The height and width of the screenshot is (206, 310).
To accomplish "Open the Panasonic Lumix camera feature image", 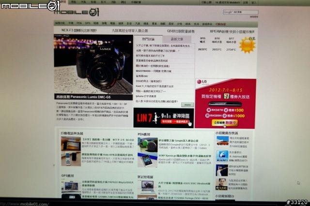I will tap(93, 64).
